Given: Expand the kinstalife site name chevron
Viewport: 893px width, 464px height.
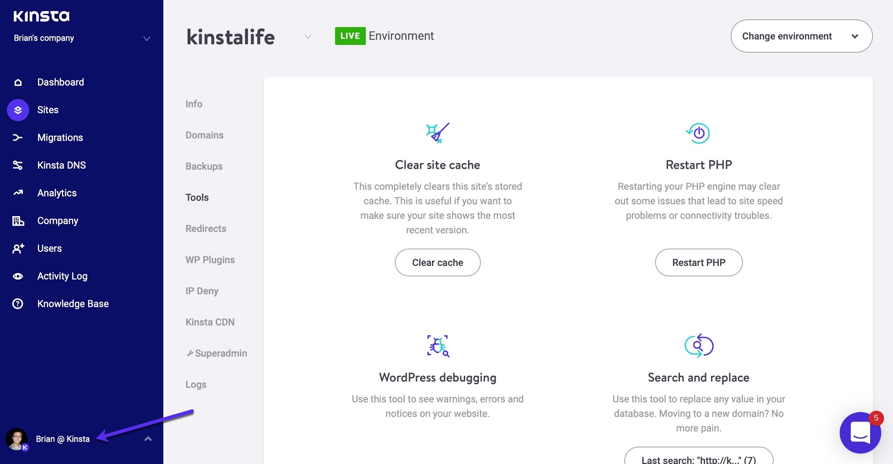Looking at the screenshot, I should pos(308,36).
